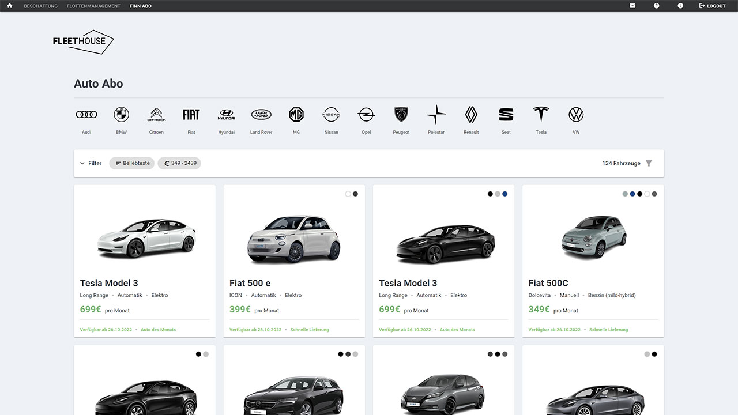Expand the Filter panel chevron

tap(82, 163)
